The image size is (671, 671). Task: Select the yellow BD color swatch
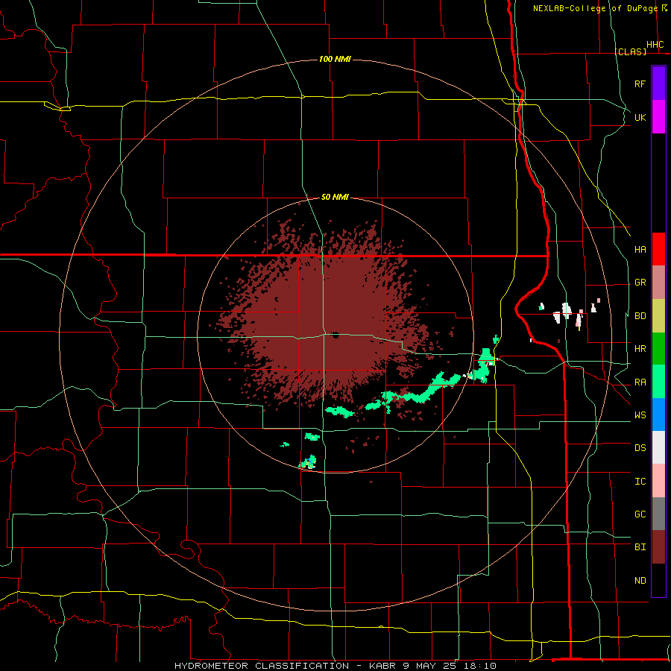click(658, 316)
